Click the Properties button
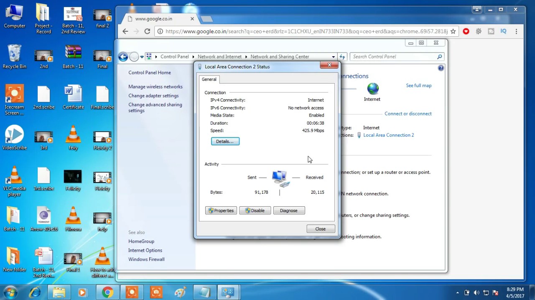535x300 pixels. point(221,210)
